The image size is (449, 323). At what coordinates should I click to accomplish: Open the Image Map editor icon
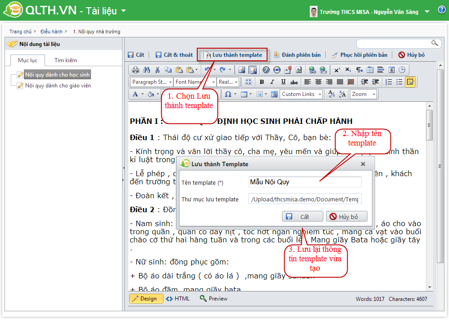click(253, 69)
